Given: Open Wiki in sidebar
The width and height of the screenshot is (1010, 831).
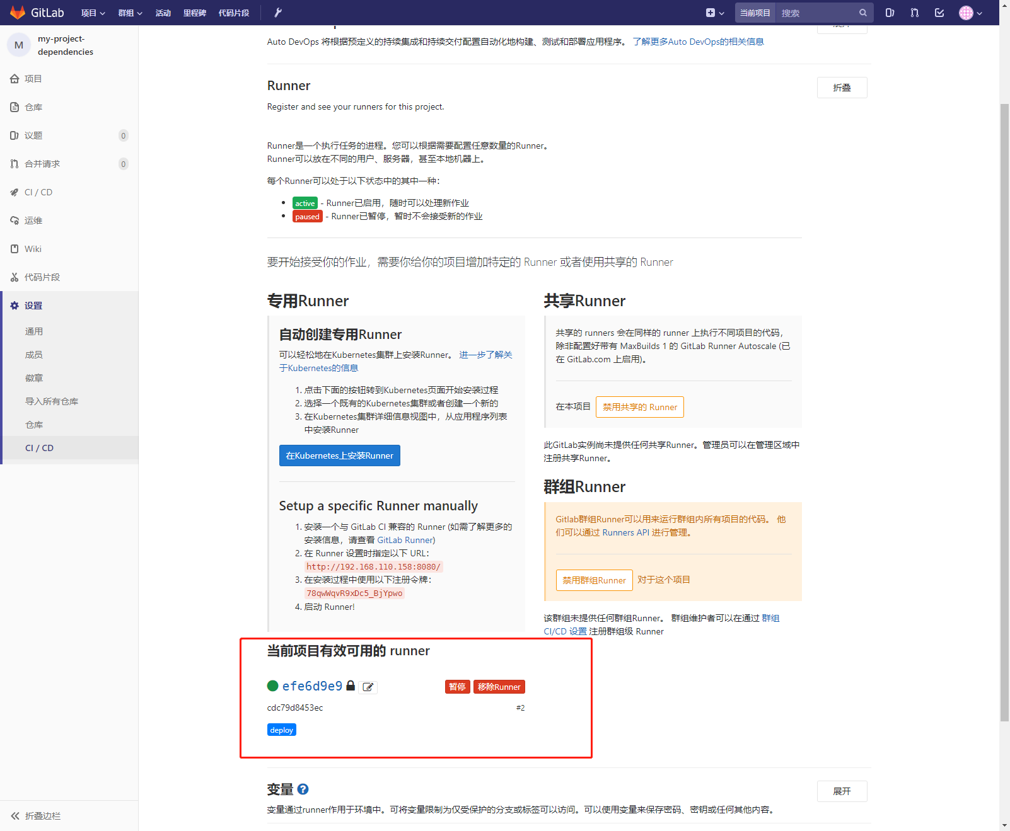Looking at the screenshot, I should click(x=33, y=249).
